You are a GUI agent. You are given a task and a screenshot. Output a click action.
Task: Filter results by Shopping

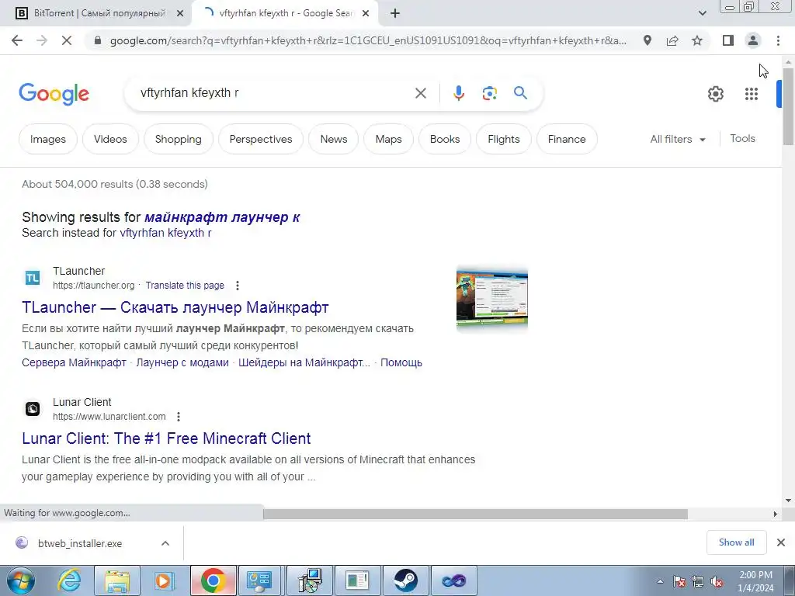pos(178,139)
